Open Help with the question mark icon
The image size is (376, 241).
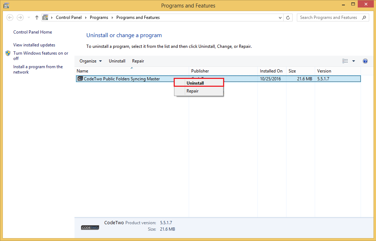[x=365, y=61]
